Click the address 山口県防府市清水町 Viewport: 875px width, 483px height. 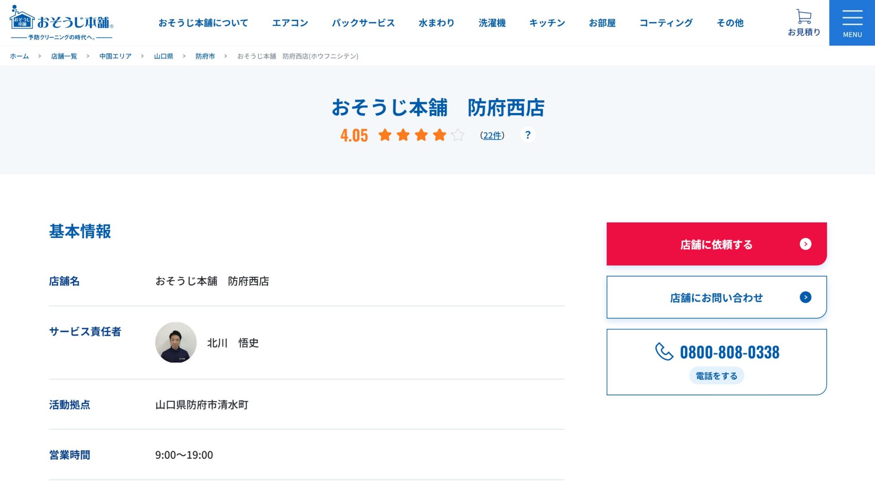(x=202, y=405)
